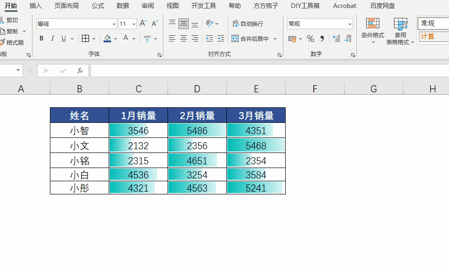
Task: Select the 计算 cell style
Action: [433, 37]
